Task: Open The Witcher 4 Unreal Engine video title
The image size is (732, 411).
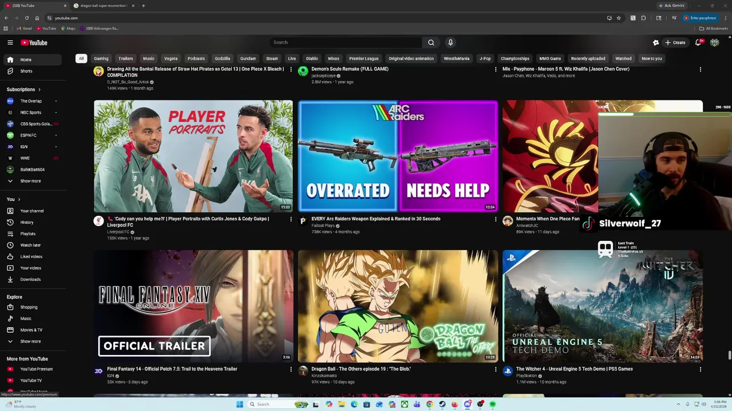Action: click(x=574, y=369)
